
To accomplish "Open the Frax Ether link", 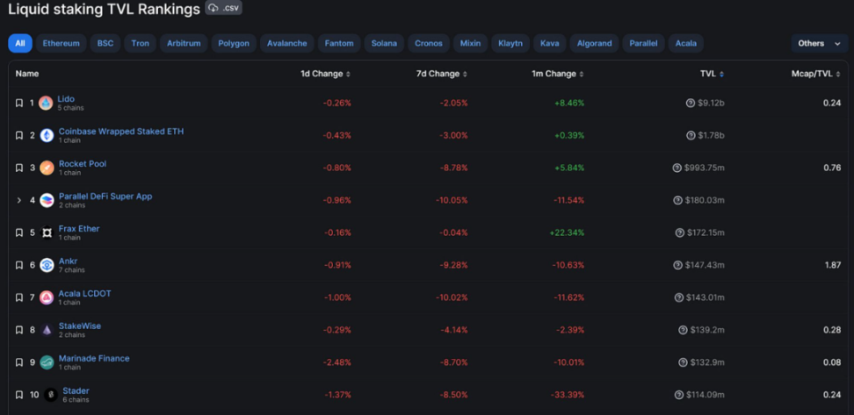I will click(x=79, y=228).
